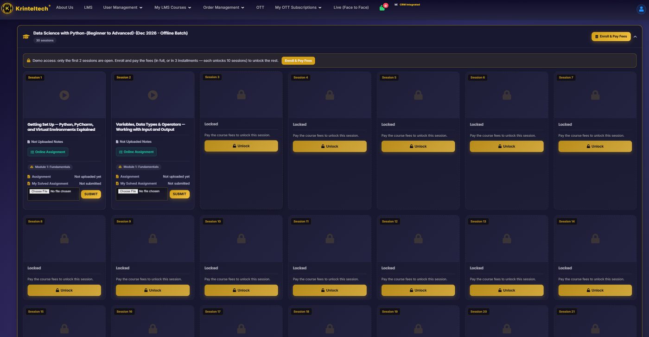The width and height of the screenshot is (649, 337).
Task: Submit the solved assignment for Session 1
Action: pos(91,194)
